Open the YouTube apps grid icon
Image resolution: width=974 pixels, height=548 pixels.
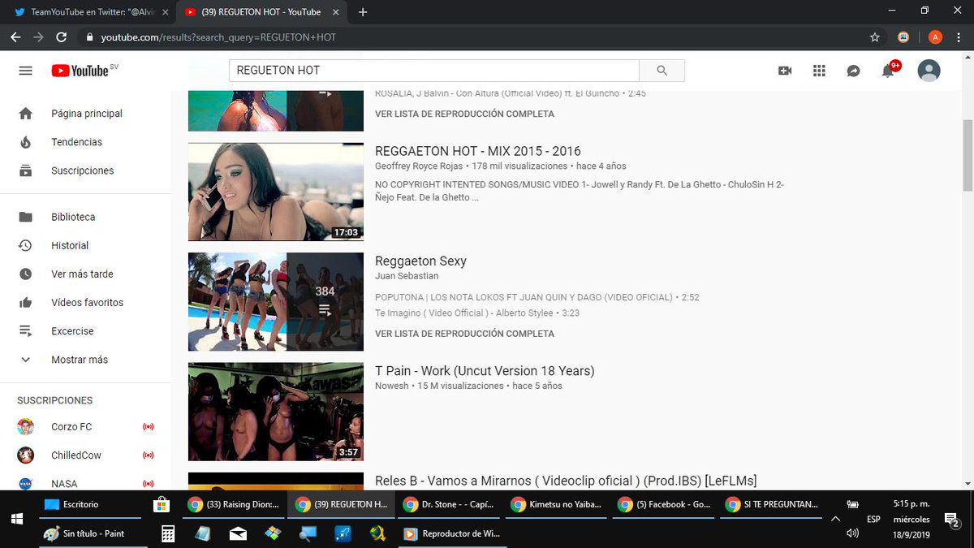819,71
